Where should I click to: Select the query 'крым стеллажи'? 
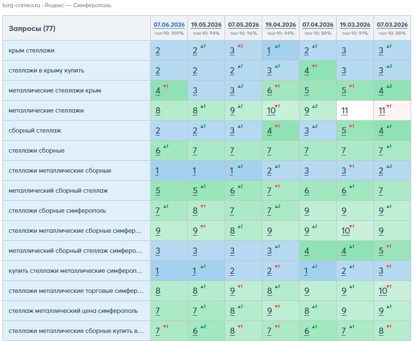click(31, 50)
